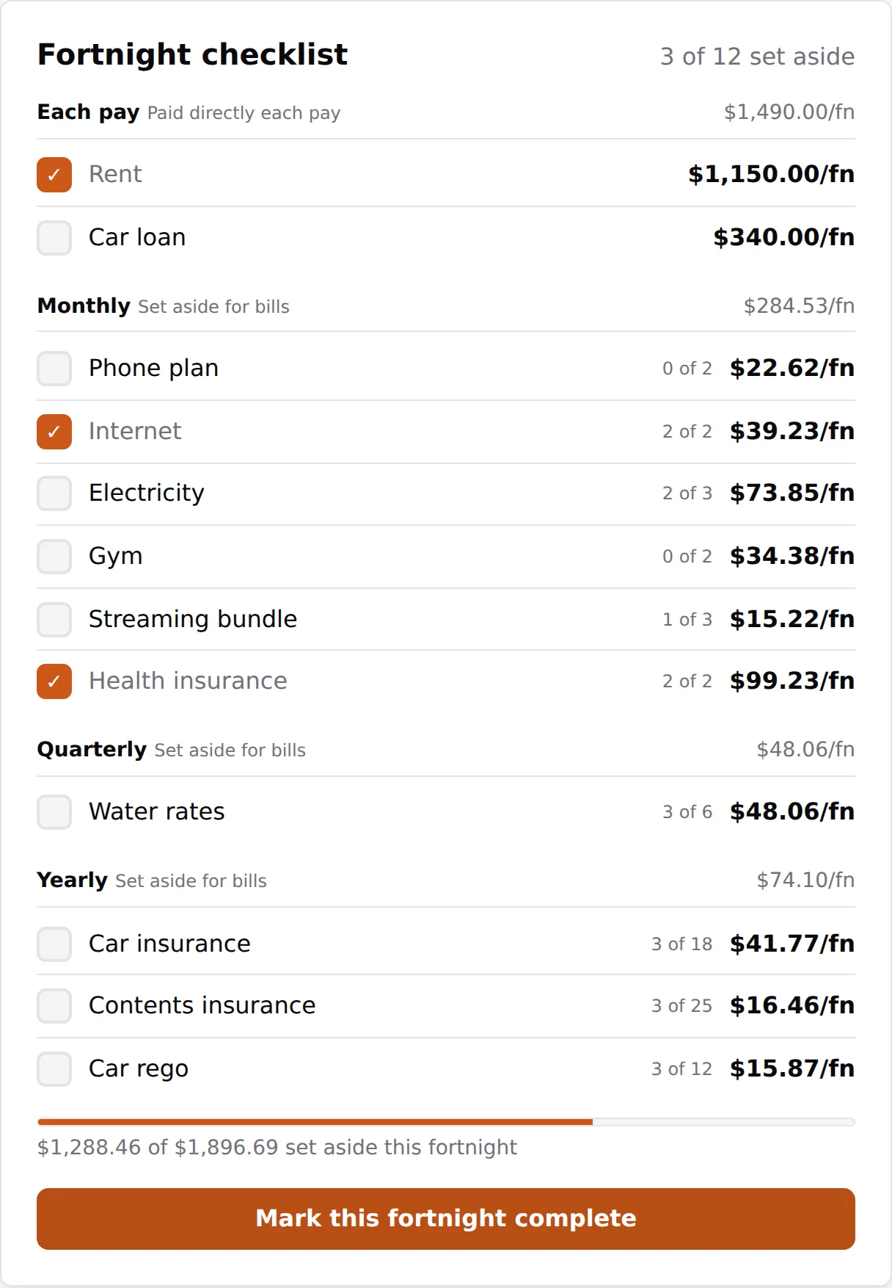Click the Electricity label text
The width and height of the screenshot is (892, 1288).
147,493
